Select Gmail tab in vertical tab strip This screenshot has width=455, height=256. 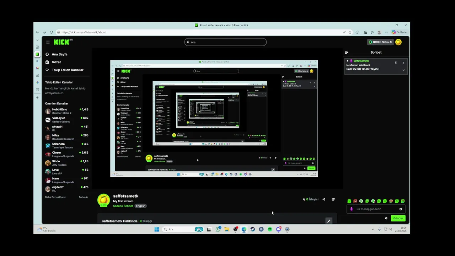coord(37,68)
